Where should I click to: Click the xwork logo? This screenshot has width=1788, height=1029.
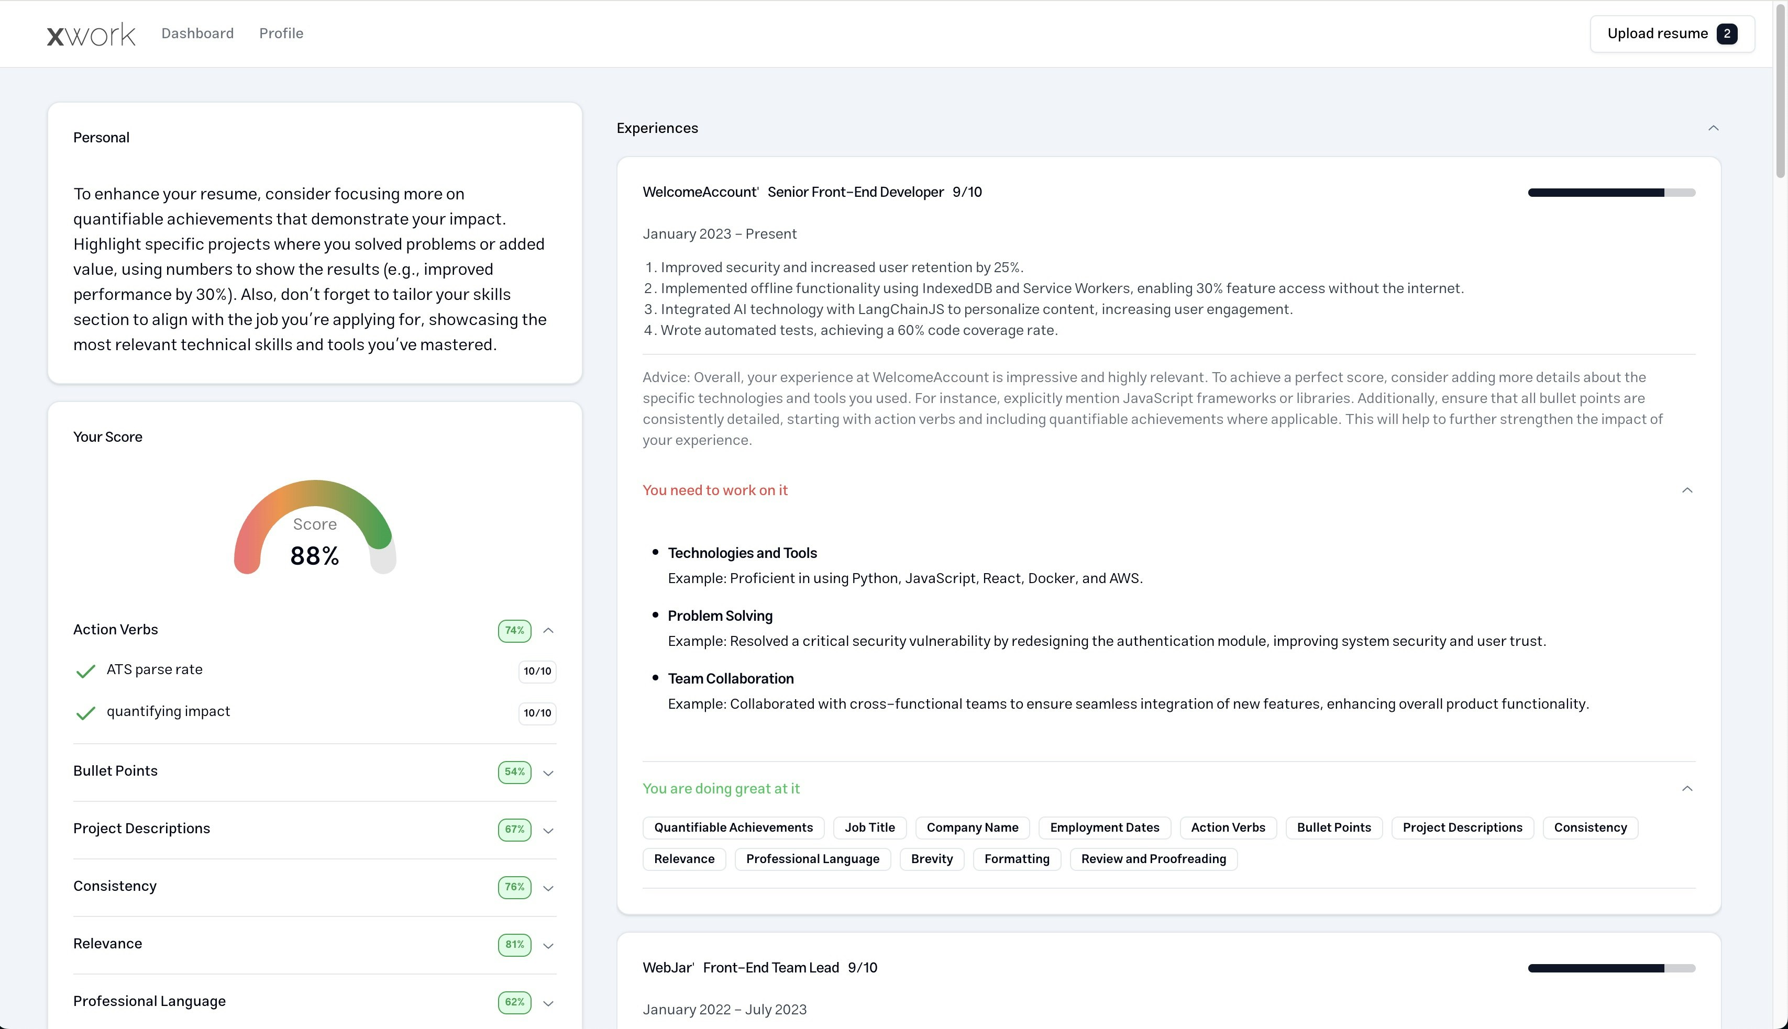91,34
